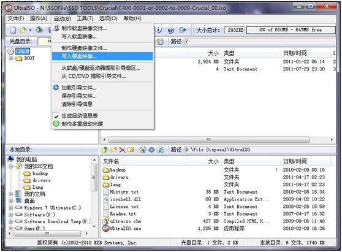Viewport: 342px width, 252px height.
Task: Open the 选项(O) menu
Action: click(x=108, y=18)
